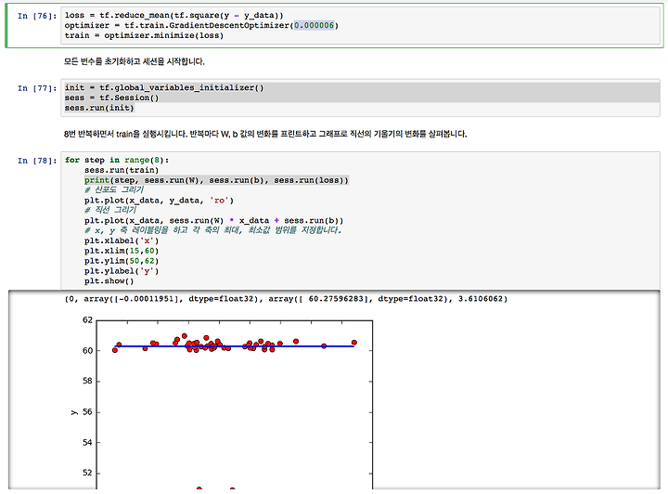The width and height of the screenshot is (668, 494).
Task: Click the tf.global_variables_initializer() line
Action: click(164, 87)
